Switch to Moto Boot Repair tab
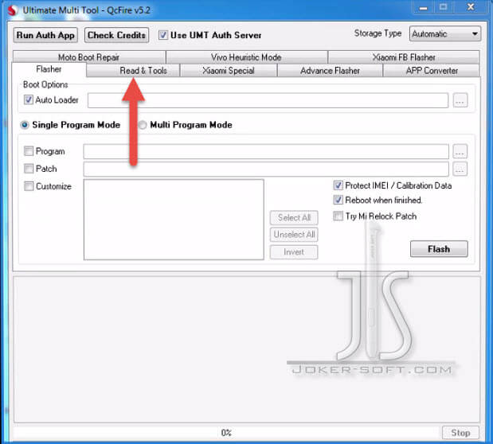Screen dimensions: 493x444 [89, 57]
